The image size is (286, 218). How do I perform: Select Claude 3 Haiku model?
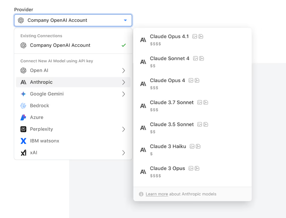click(x=193, y=150)
